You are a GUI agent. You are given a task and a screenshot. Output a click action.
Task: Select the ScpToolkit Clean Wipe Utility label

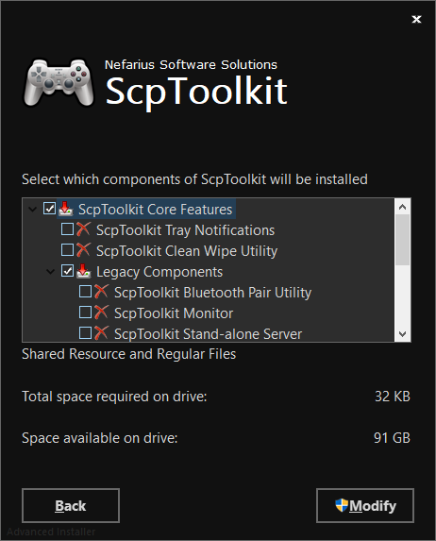point(187,251)
